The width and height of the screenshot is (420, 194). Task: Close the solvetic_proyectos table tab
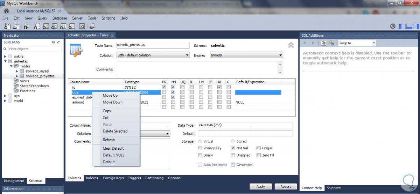112,35
